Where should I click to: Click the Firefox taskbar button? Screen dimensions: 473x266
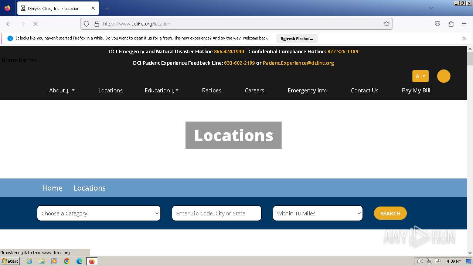pyautogui.click(x=92, y=261)
